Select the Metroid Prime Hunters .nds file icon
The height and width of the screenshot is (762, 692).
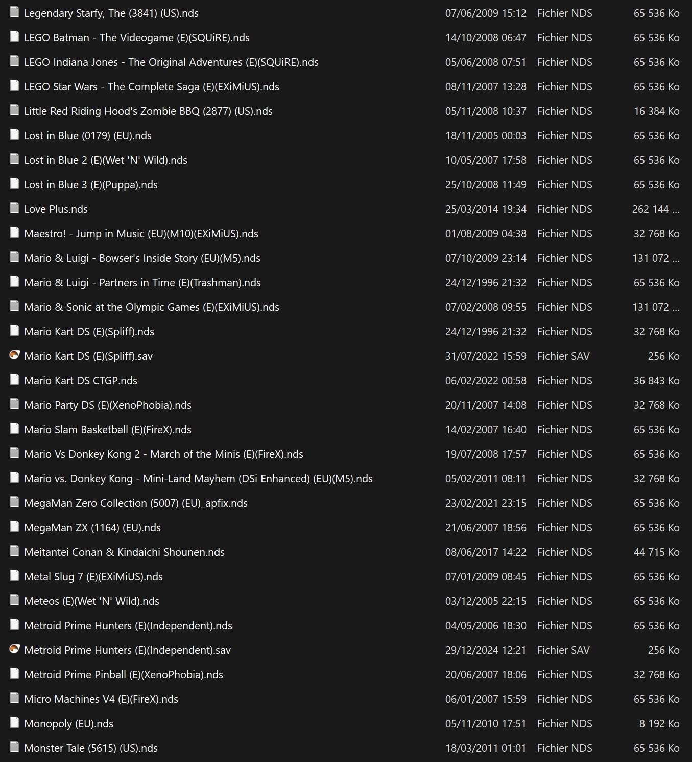pos(14,625)
